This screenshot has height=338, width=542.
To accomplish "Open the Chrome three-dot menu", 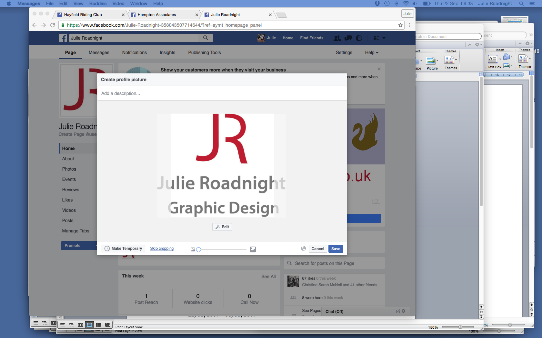I will (x=410, y=25).
